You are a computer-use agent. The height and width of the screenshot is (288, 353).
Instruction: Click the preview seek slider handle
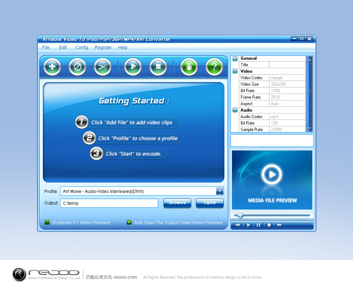[x=240, y=216]
